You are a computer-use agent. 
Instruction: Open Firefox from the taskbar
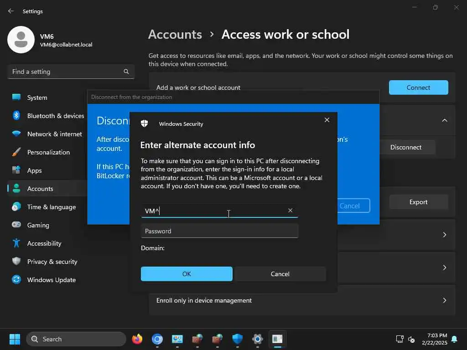pyautogui.click(x=137, y=339)
